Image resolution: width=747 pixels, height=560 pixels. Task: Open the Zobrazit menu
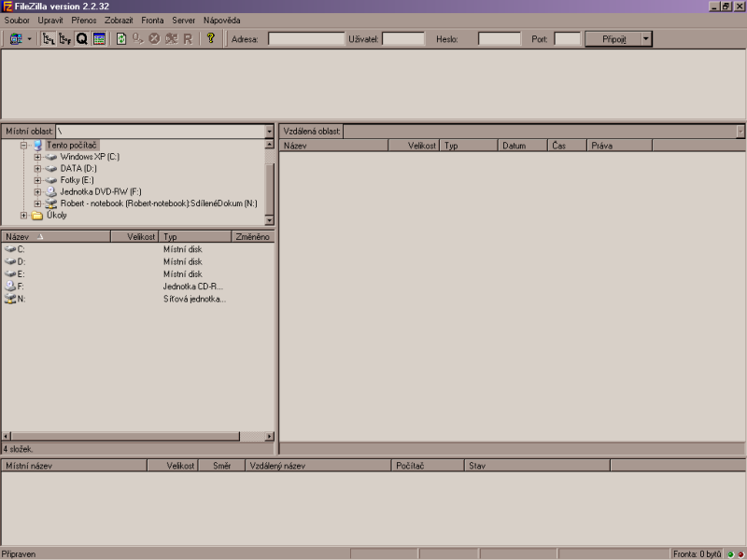[119, 21]
